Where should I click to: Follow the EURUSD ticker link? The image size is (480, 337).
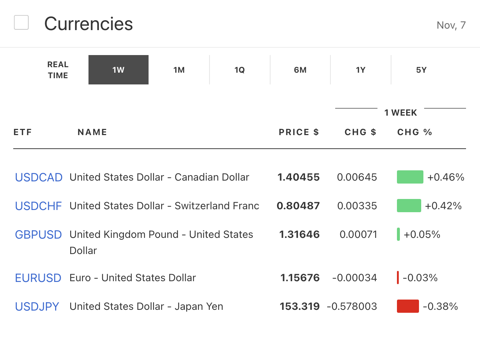(38, 278)
